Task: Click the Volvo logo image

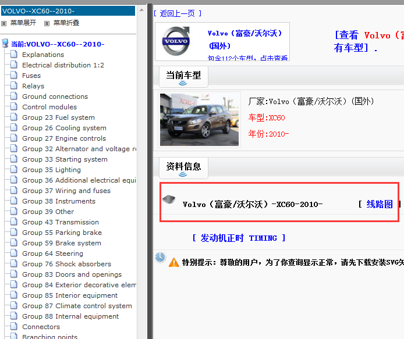Action: (176, 41)
